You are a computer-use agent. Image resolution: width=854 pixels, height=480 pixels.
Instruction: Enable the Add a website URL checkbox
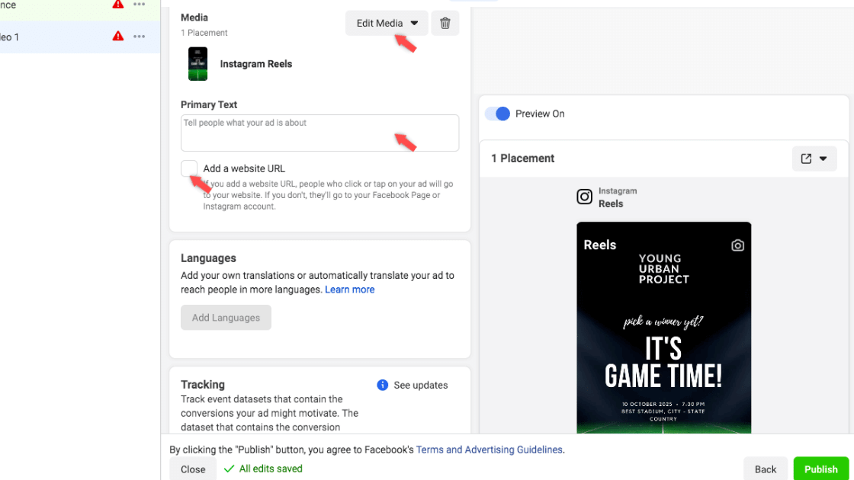pyautogui.click(x=189, y=168)
